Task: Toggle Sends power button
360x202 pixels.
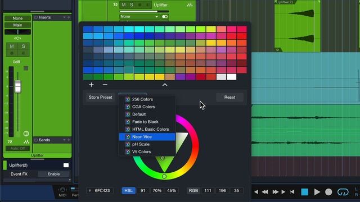Action: 36,140
